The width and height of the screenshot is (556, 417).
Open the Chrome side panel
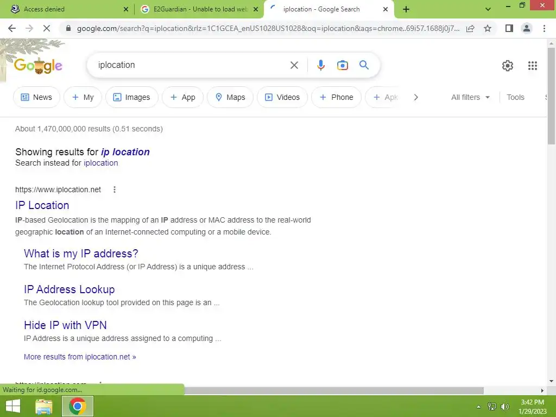pyautogui.click(x=509, y=28)
